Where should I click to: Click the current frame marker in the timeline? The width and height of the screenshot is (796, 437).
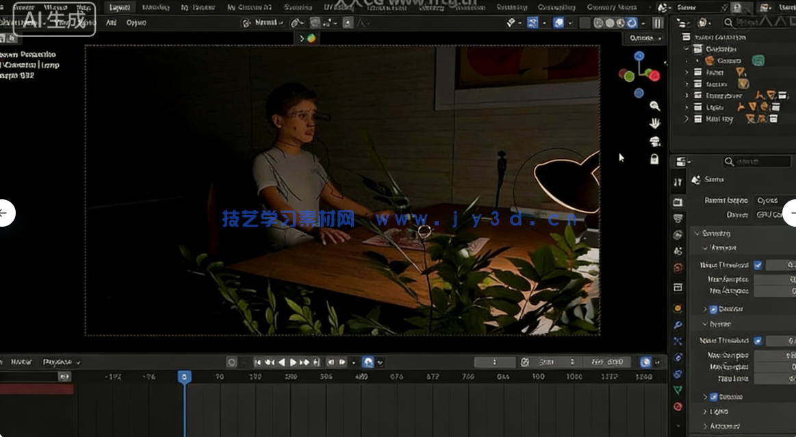(184, 376)
